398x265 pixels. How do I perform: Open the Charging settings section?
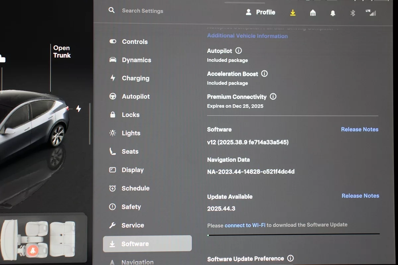tap(135, 78)
